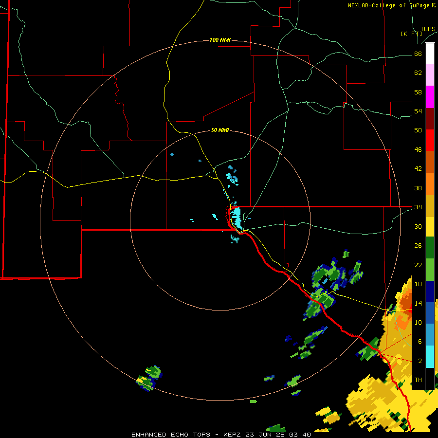
Task: Click the TOPS legend title
Action: pos(428,29)
